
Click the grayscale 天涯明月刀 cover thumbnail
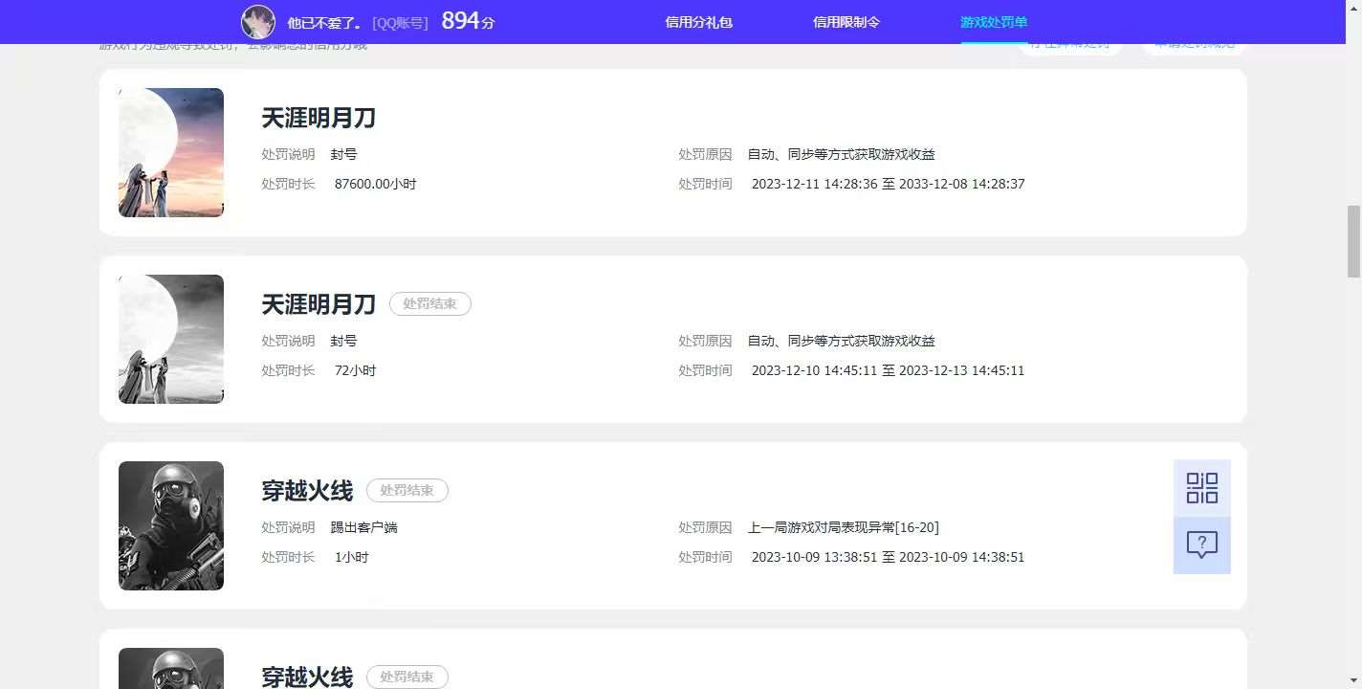(x=171, y=339)
